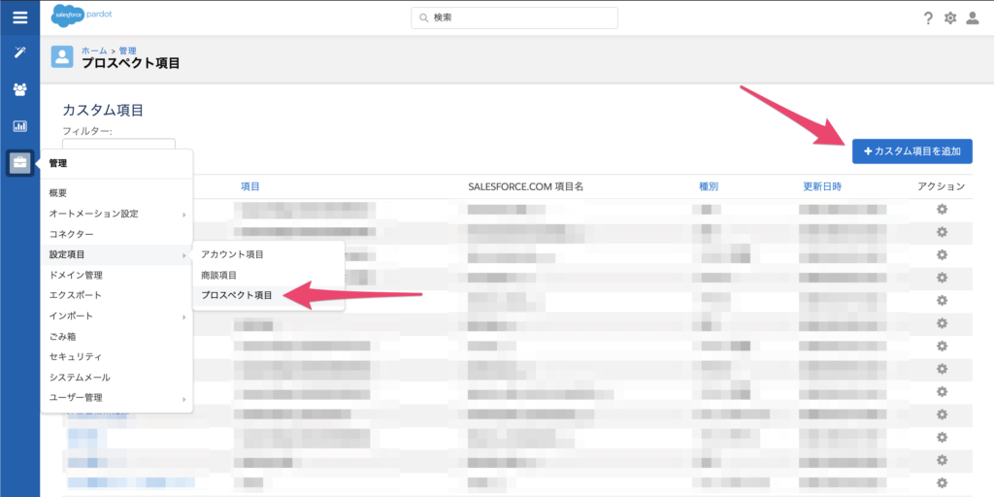Open the hamburger navigation menu
994x497 pixels.
[19, 17]
